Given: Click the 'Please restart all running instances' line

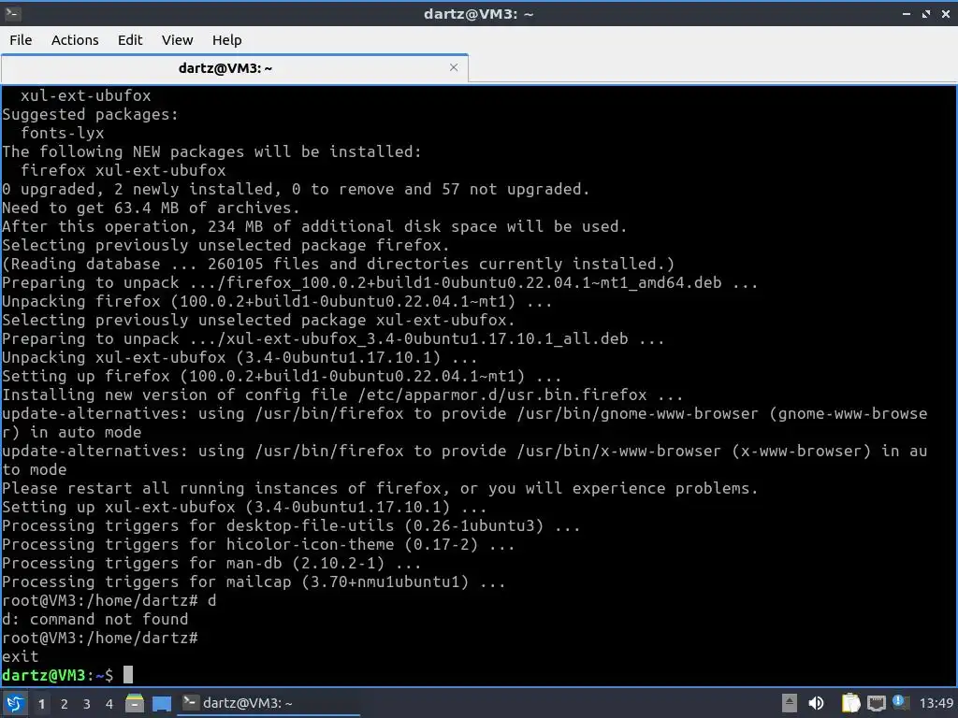Looking at the screenshot, I should pyautogui.click(x=380, y=488).
